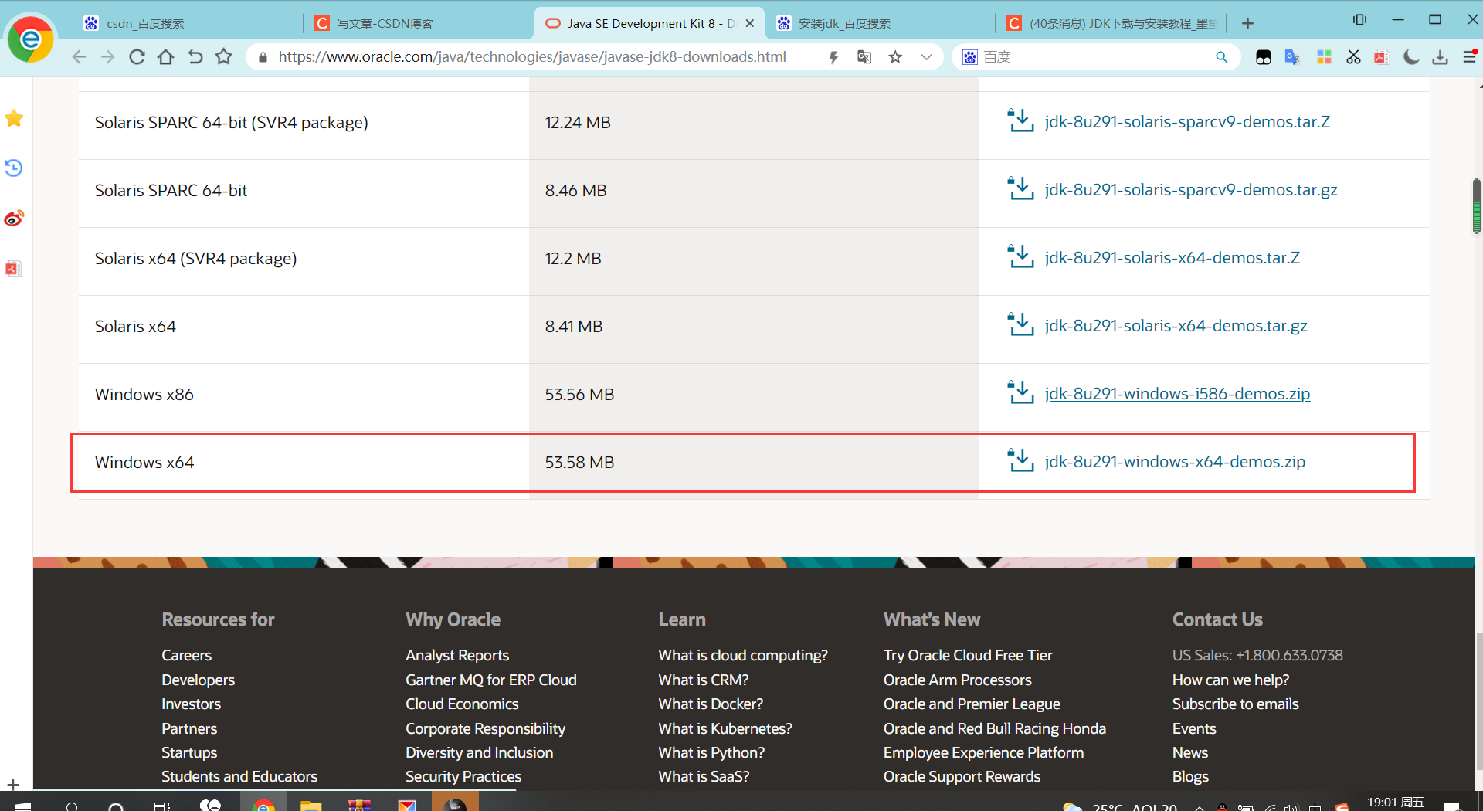Open red PDF tool in left sidebar
Screen dimensions: 1483x811
coord(14,268)
